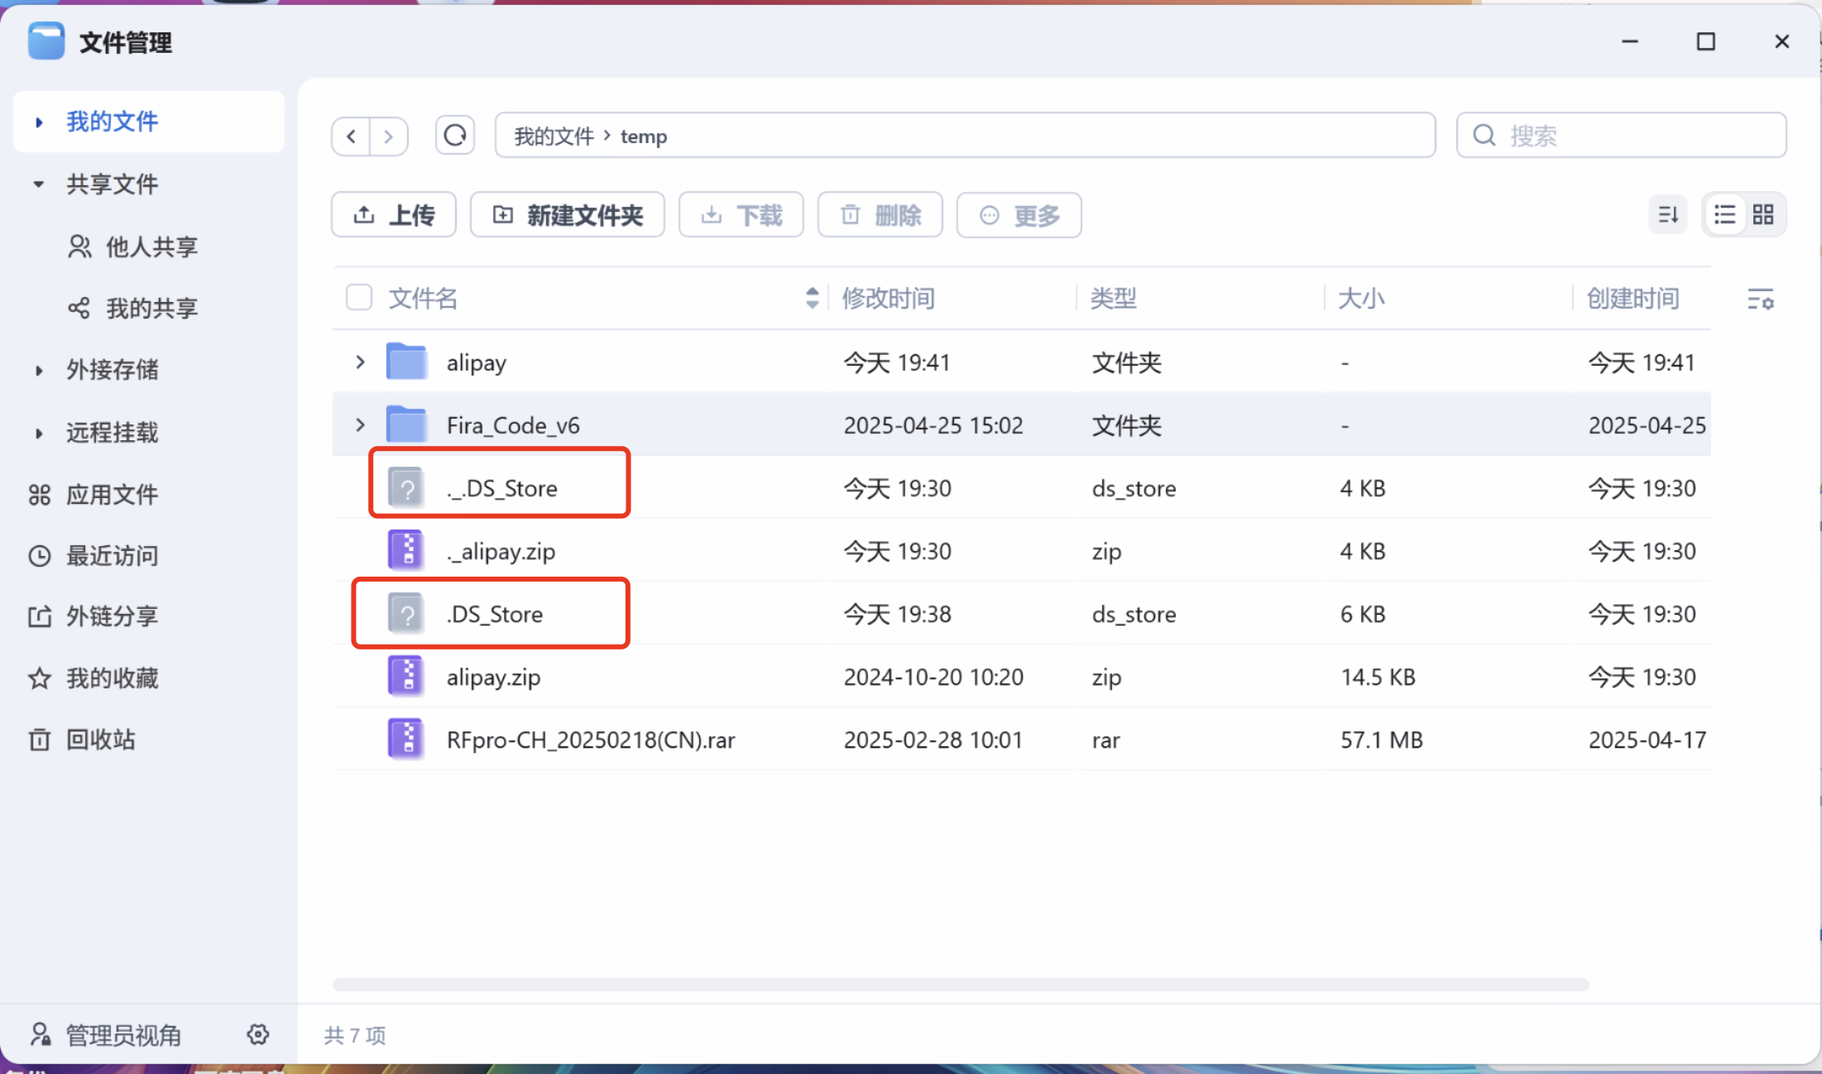Click the alipay.zip archive icon
Screen dimensions: 1822x1074
coord(406,676)
